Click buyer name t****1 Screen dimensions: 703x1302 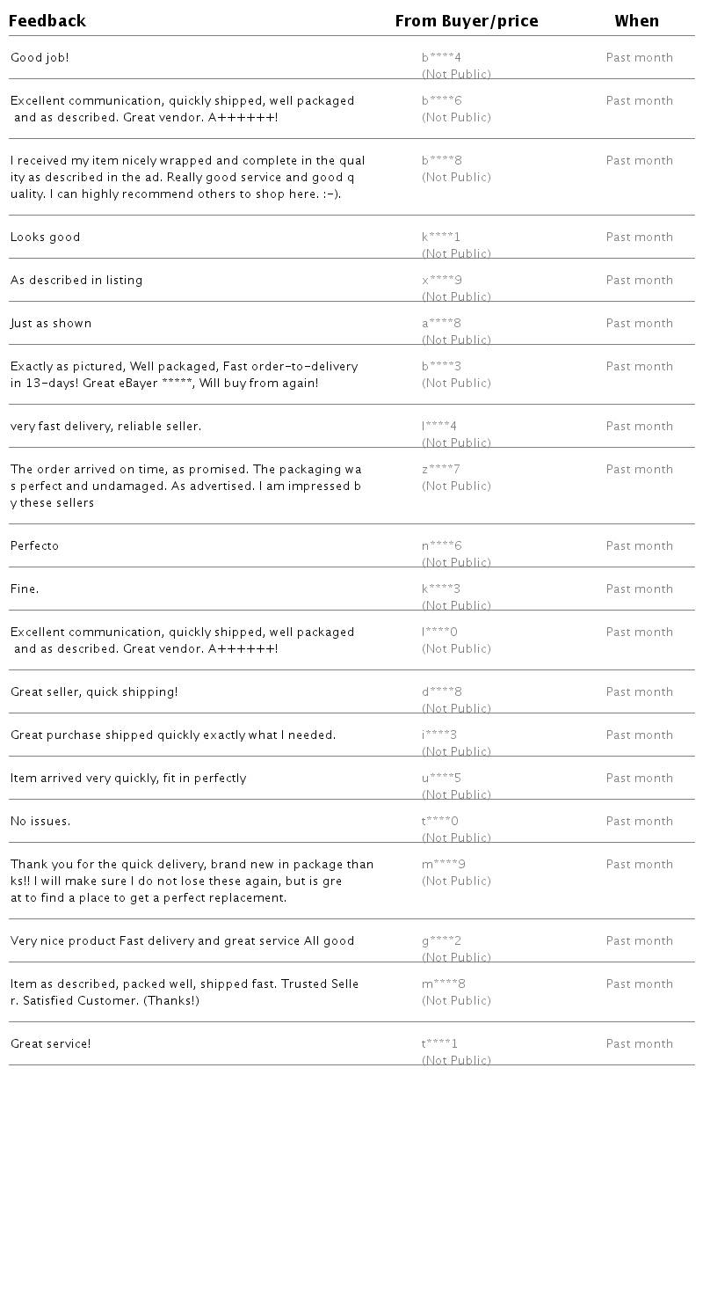pos(439,1044)
